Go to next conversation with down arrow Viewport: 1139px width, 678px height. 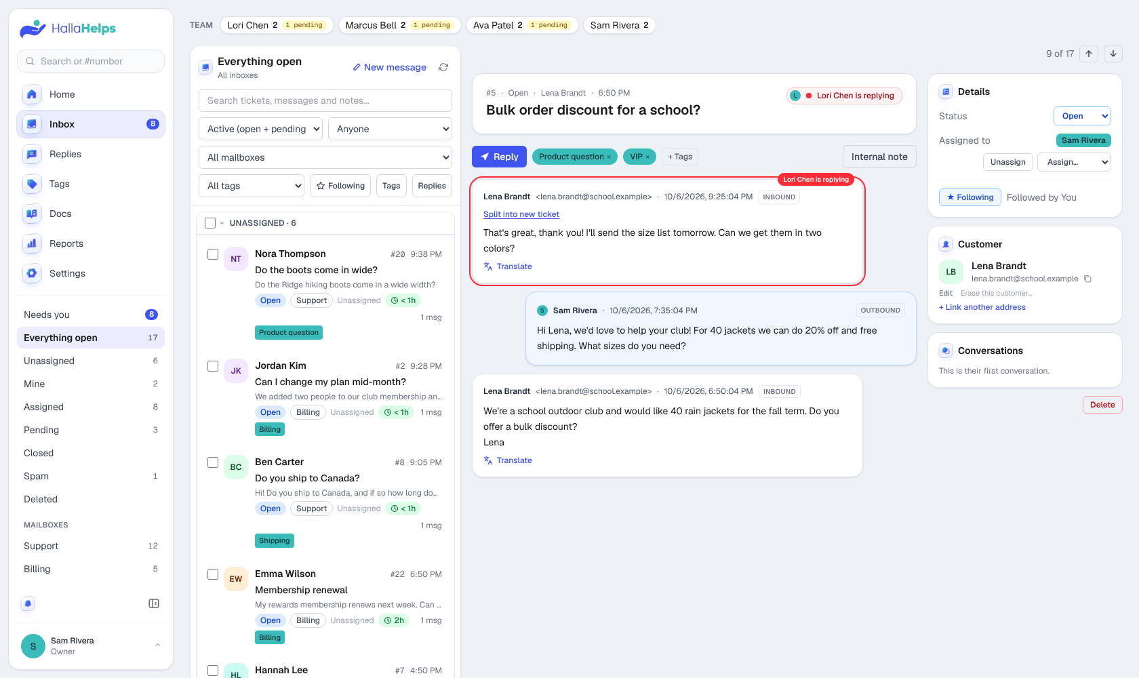(1113, 54)
